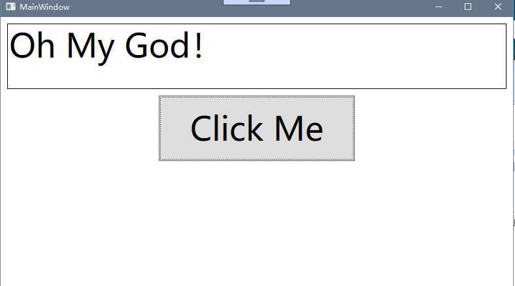Place cursor on the word Oh in textbox

[32, 45]
